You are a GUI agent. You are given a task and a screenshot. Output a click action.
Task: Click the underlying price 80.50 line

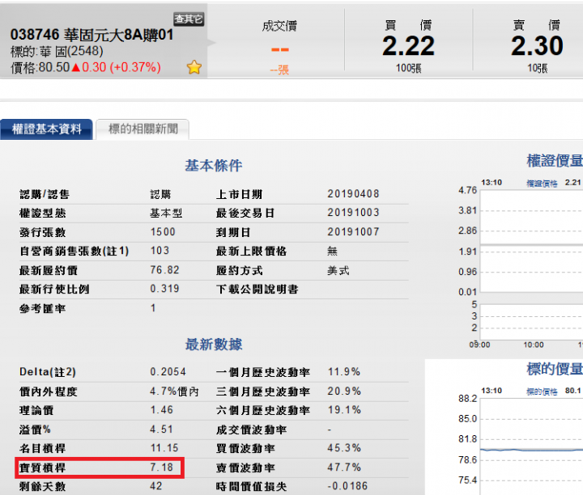(x=86, y=68)
